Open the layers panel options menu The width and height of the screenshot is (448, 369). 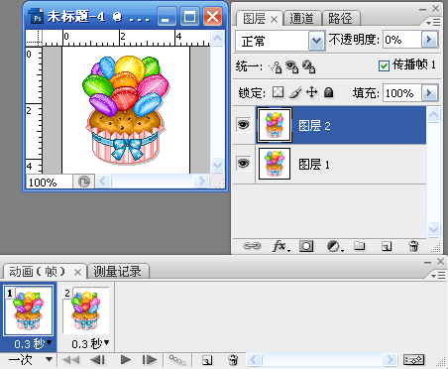(x=433, y=23)
